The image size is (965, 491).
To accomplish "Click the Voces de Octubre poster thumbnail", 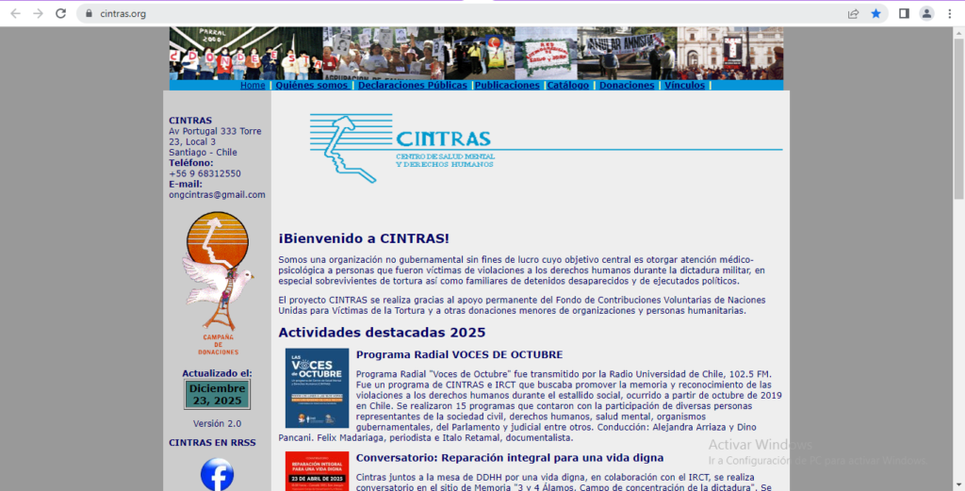I will (317, 388).
